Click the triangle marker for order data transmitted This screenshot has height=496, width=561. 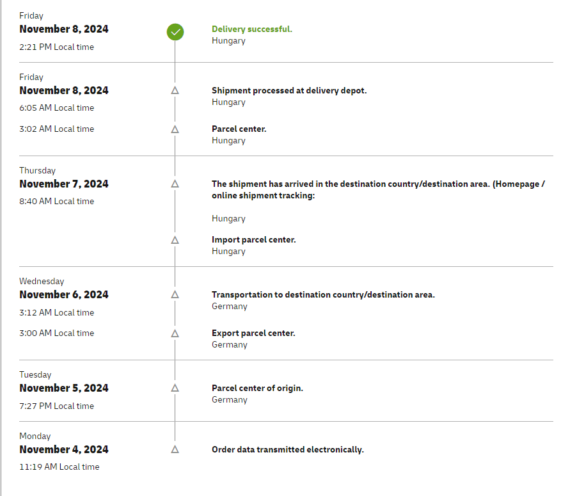pyautogui.click(x=175, y=449)
